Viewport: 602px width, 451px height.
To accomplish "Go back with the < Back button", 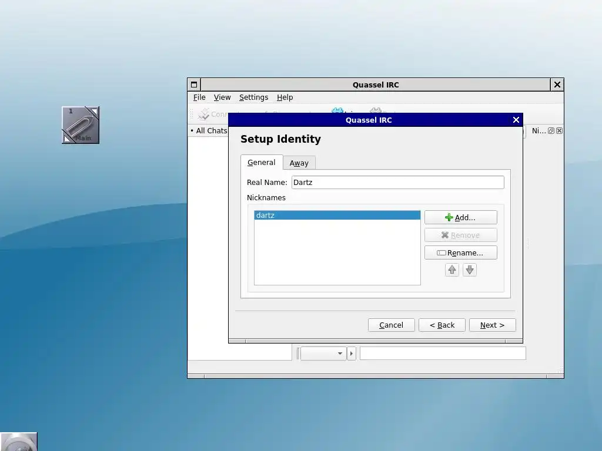I will click(442, 325).
